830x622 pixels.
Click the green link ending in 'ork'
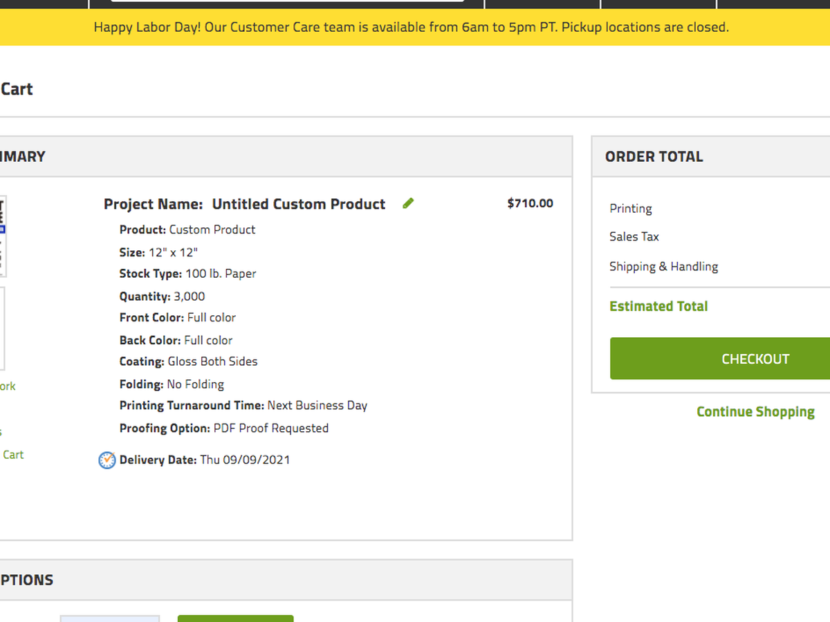(7, 386)
